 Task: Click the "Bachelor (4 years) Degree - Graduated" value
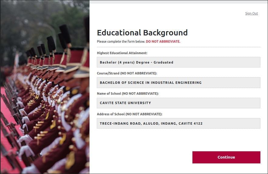pos(137,62)
